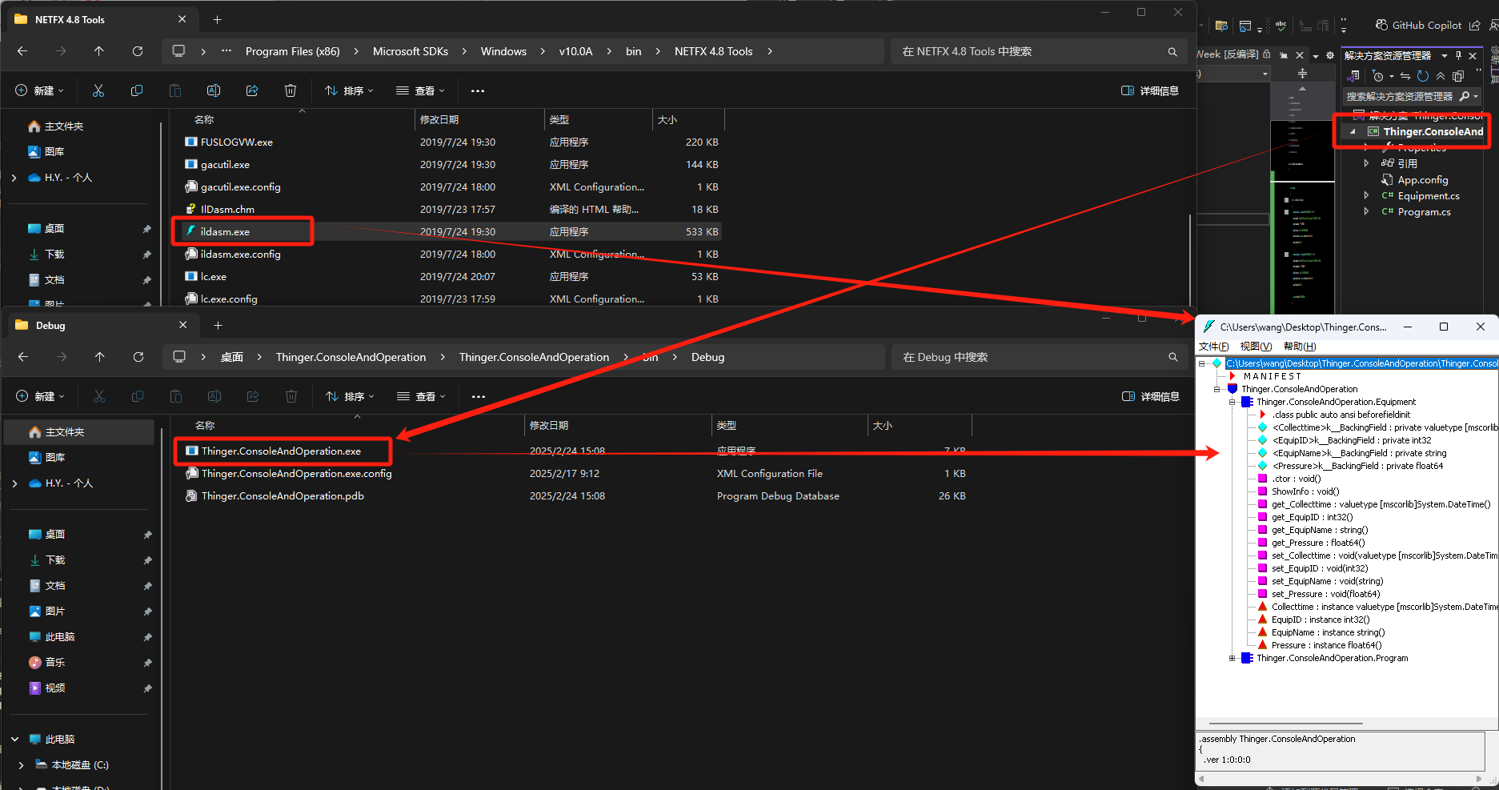The height and width of the screenshot is (790, 1499).
Task: Expand 此电脑 in Debug window sidebar
Action: tap(14, 739)
